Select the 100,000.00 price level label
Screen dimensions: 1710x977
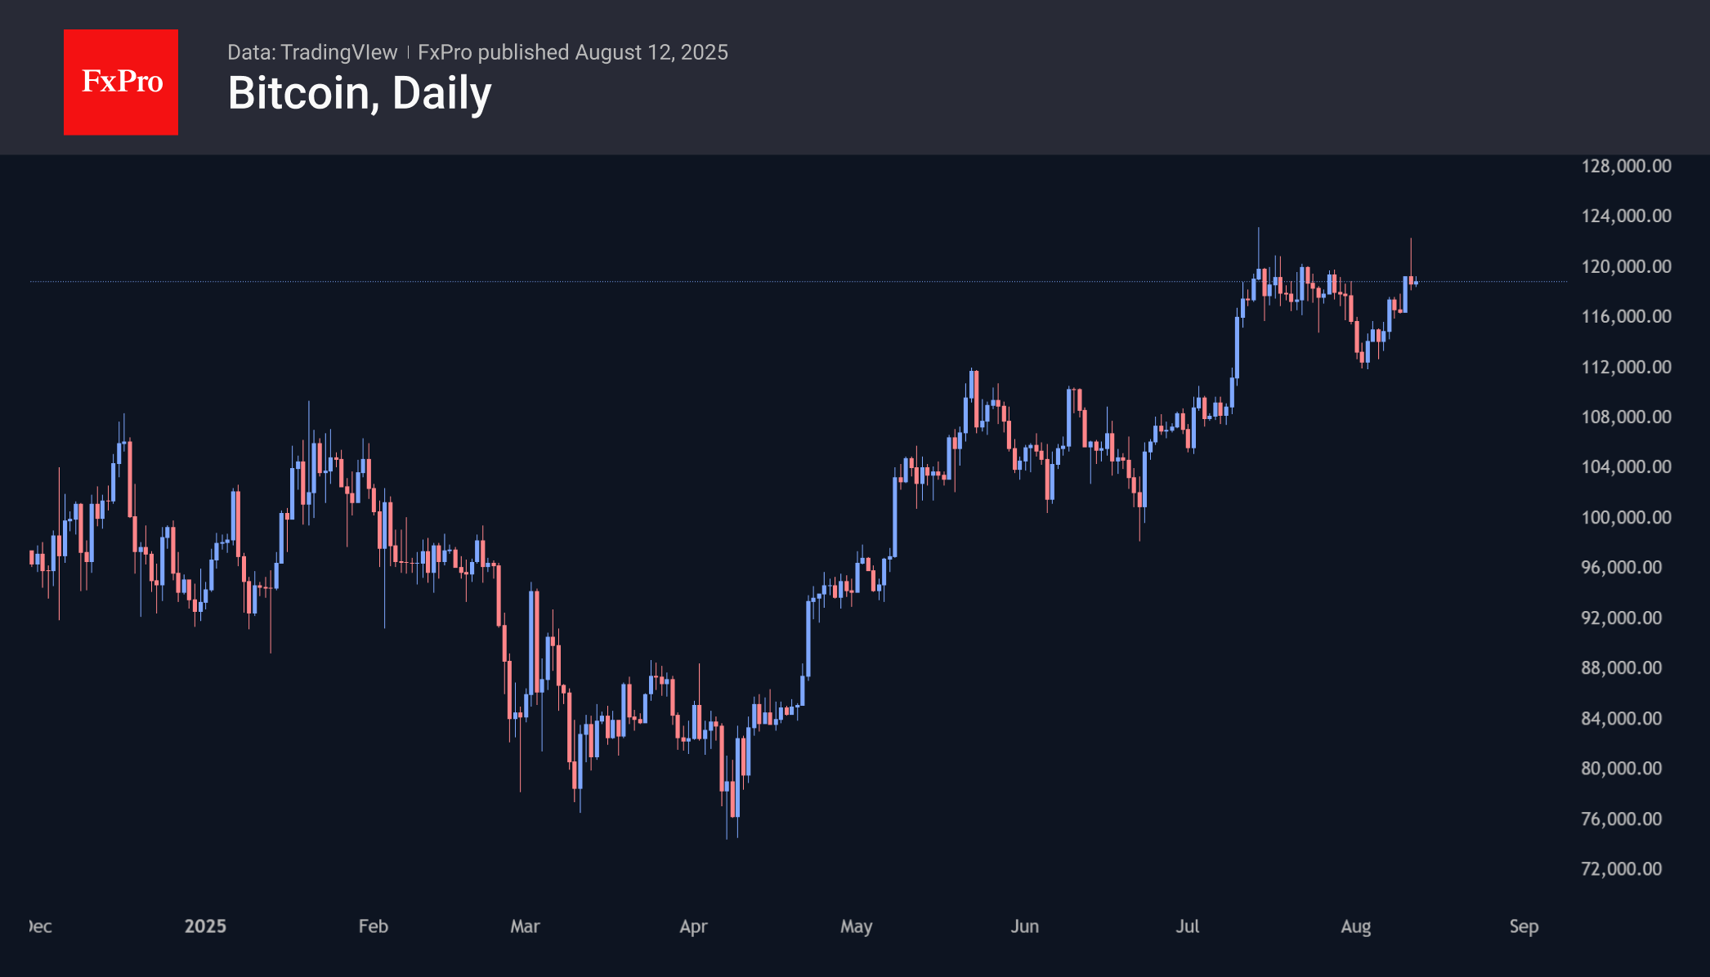click(1626, 517)
